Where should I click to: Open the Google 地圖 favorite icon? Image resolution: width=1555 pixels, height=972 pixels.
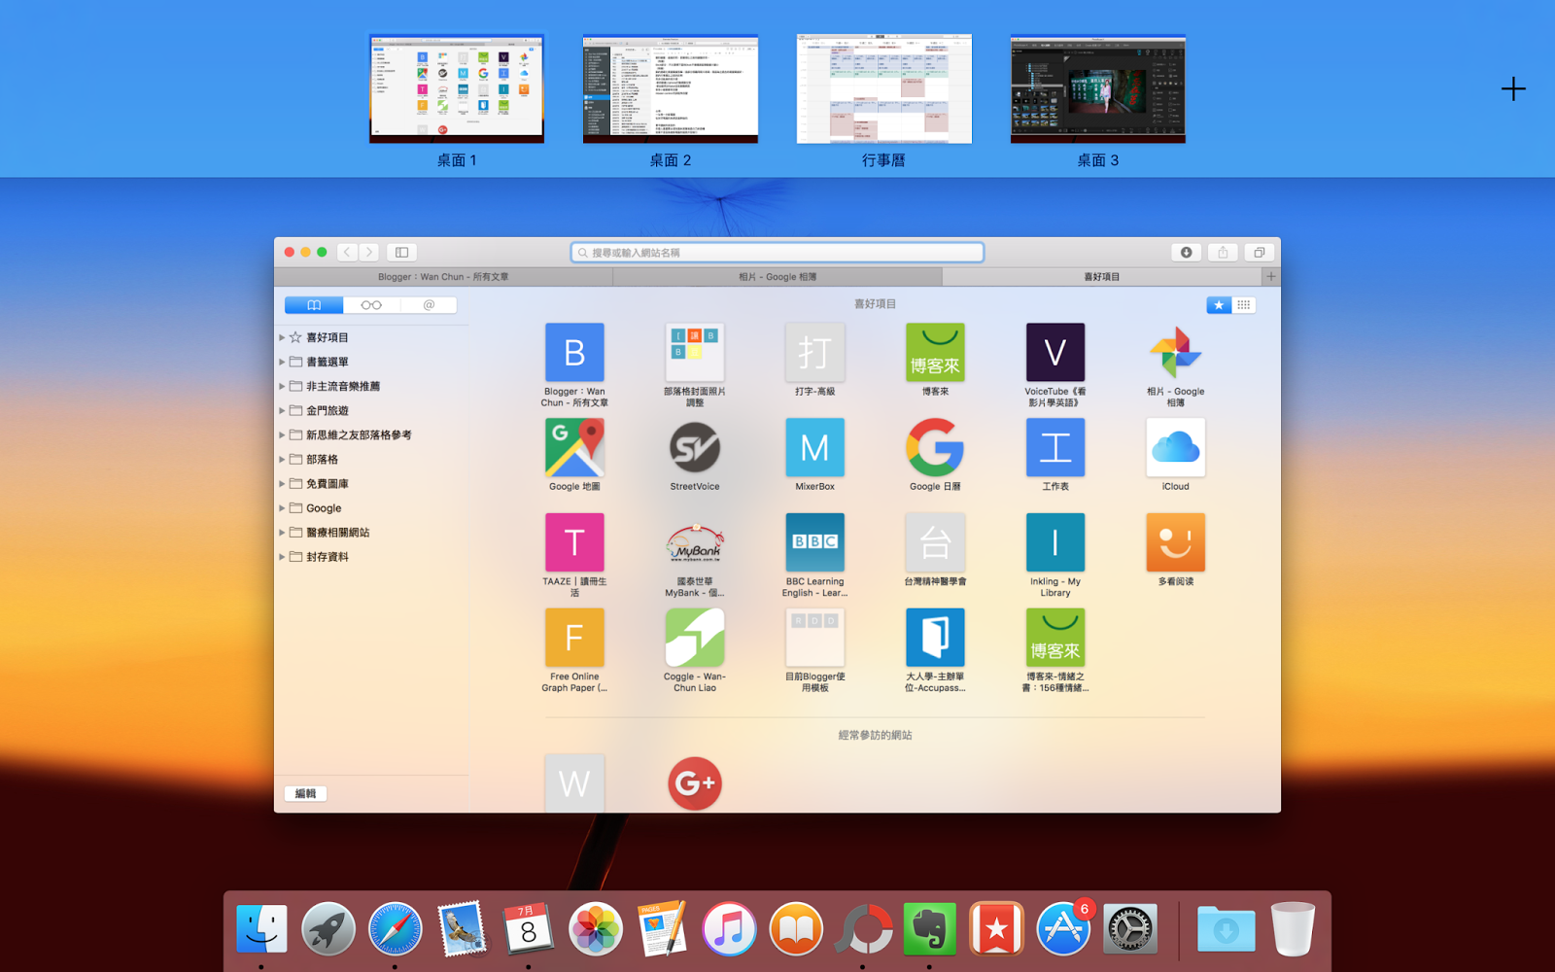pyautogui.click(x=574, y=447)
